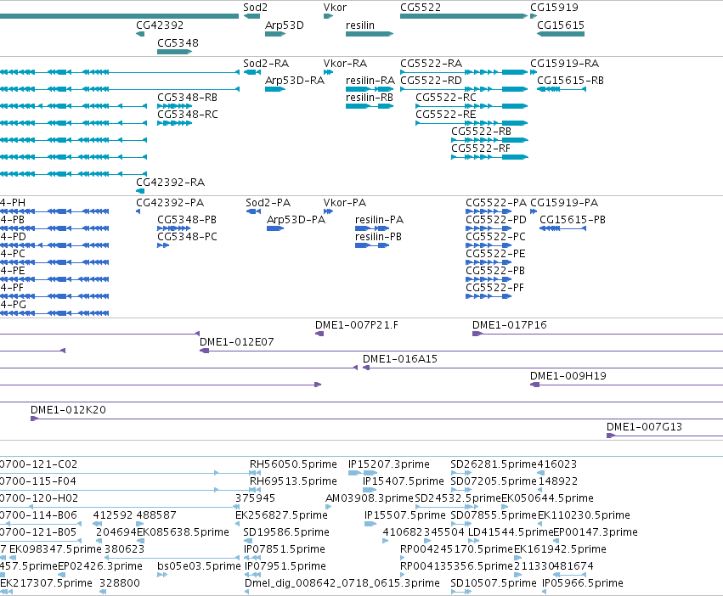This screenshot has height=596, width=723.
Task: Open the CG5522 gene label
Action: point(421,8)
